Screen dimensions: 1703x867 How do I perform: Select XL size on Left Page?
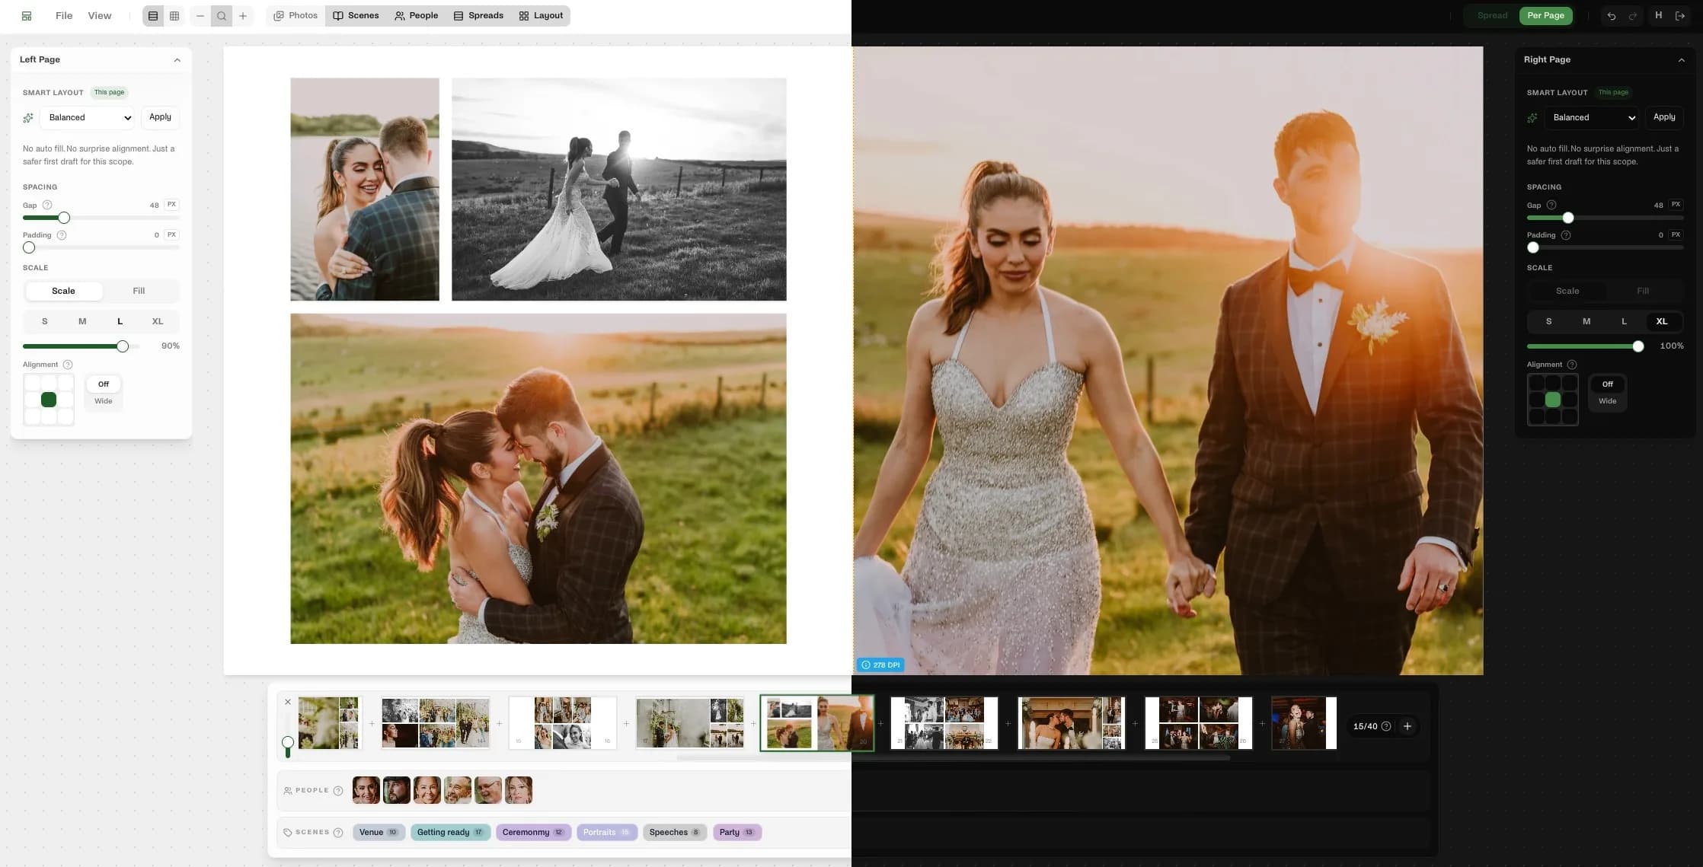point(158,321)
